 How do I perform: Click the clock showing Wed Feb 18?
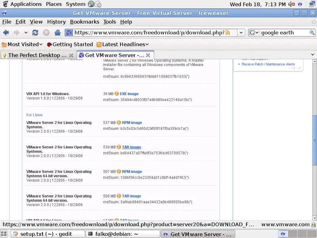(x=258, y=4)
